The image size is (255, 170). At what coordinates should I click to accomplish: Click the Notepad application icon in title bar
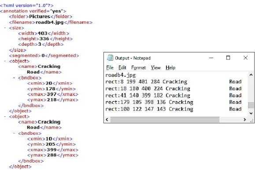point(110,58)
